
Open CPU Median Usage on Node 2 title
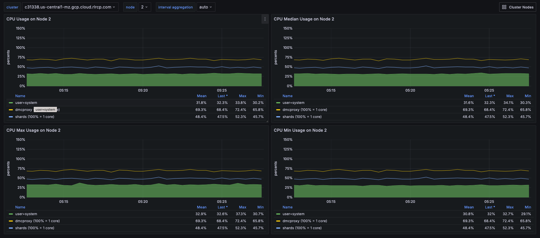point(304,19)
